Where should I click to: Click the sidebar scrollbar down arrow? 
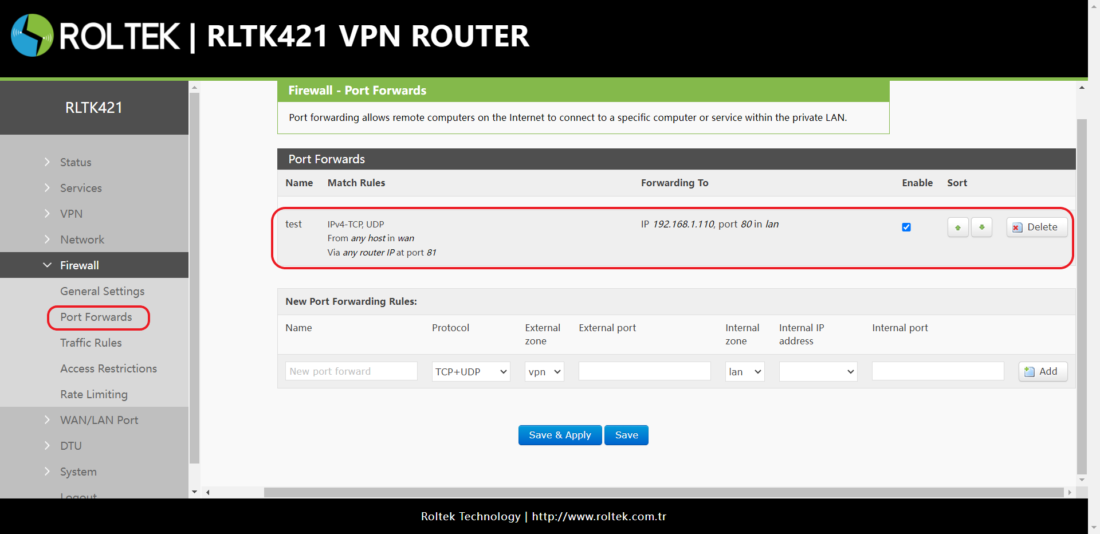(194, 492)
